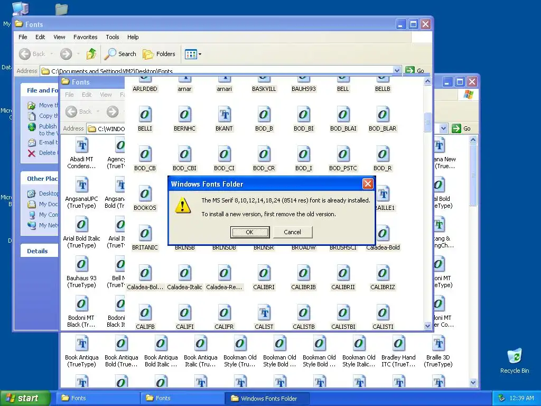Open the Favorites menu
Image resolution: width=541 pixels, height=406 pixels.
click(85, 37)
